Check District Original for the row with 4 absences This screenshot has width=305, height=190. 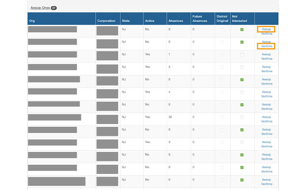pyautogui.click(x=222, y=92)
